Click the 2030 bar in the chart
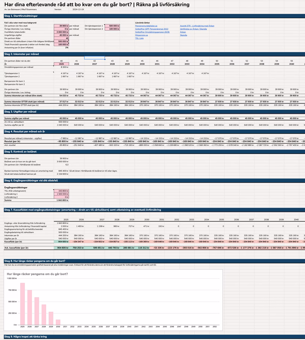 (58, 322)
